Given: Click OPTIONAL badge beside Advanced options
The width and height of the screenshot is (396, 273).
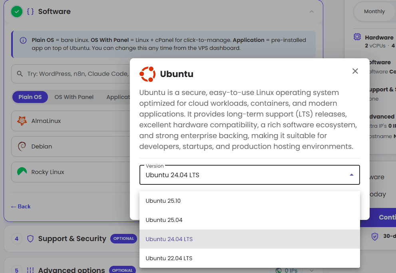Looking at the screenshot, I should 122,270.
